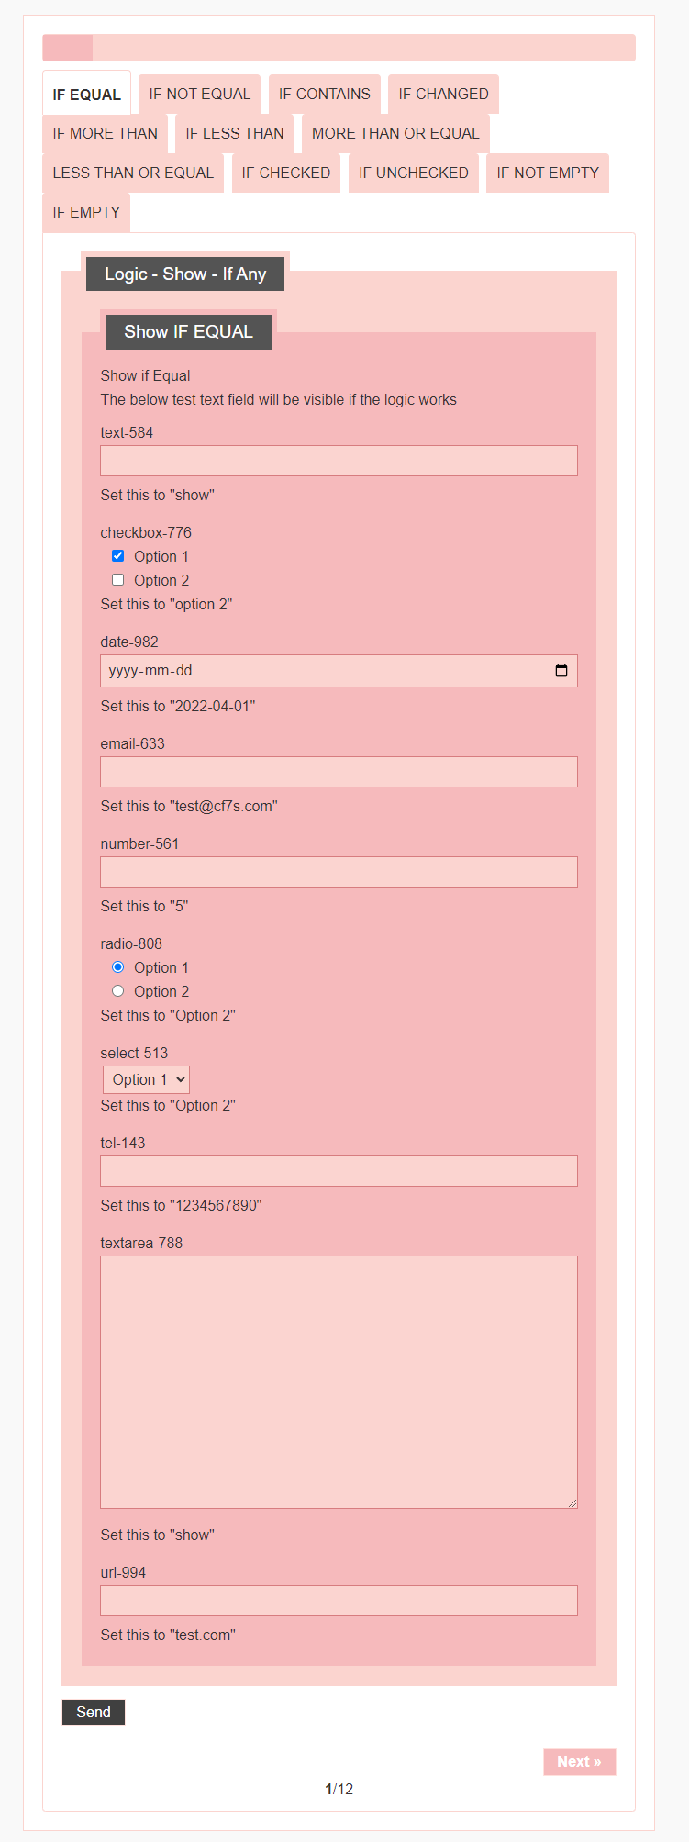Select the Option 1 radio button

117,967
